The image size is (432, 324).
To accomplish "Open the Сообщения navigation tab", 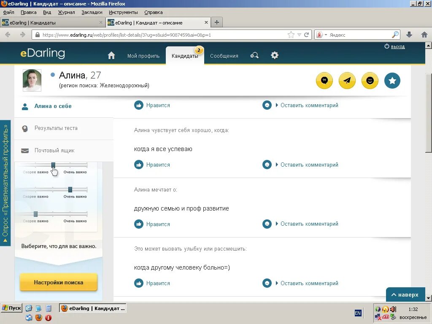I will tap(224, 56).
